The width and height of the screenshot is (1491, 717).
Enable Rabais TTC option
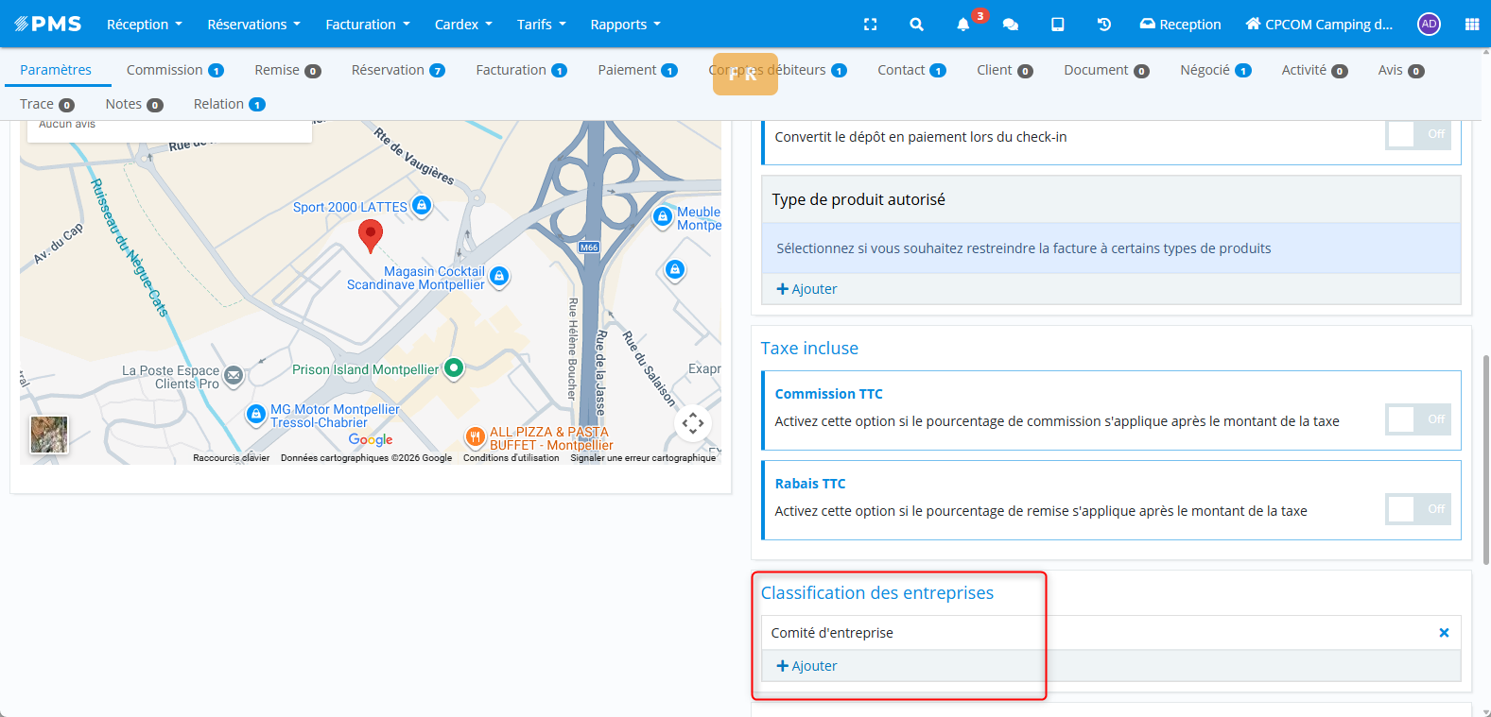(x=1417, y=509)
